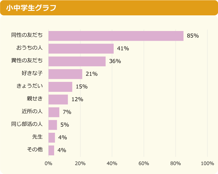
Task: Click the 同じ部活の人 5% bar
Action: point(53,125)
